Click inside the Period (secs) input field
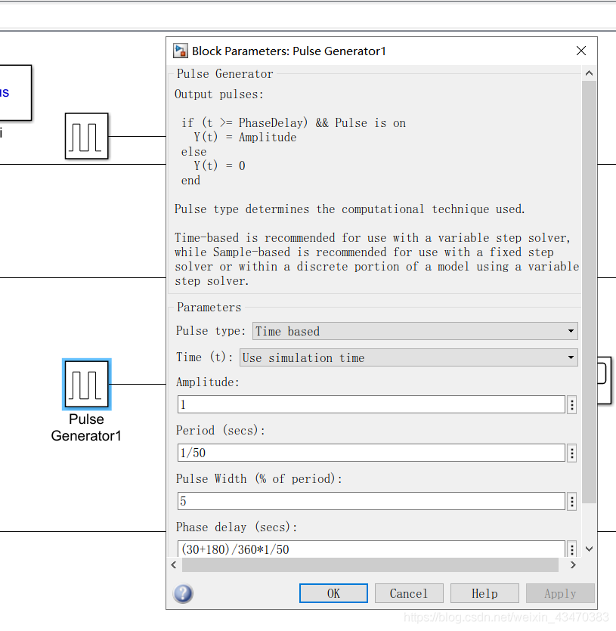 point(371,453)
